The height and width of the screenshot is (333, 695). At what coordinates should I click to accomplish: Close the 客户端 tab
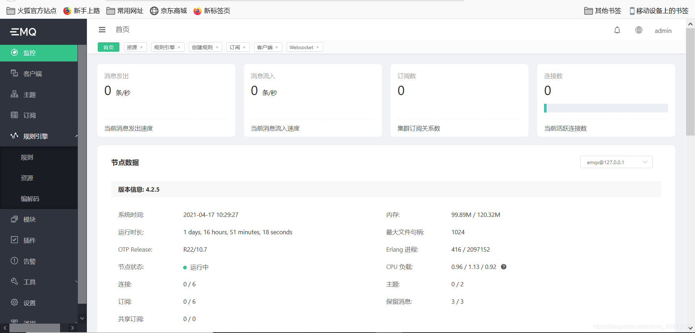(277, 47)
